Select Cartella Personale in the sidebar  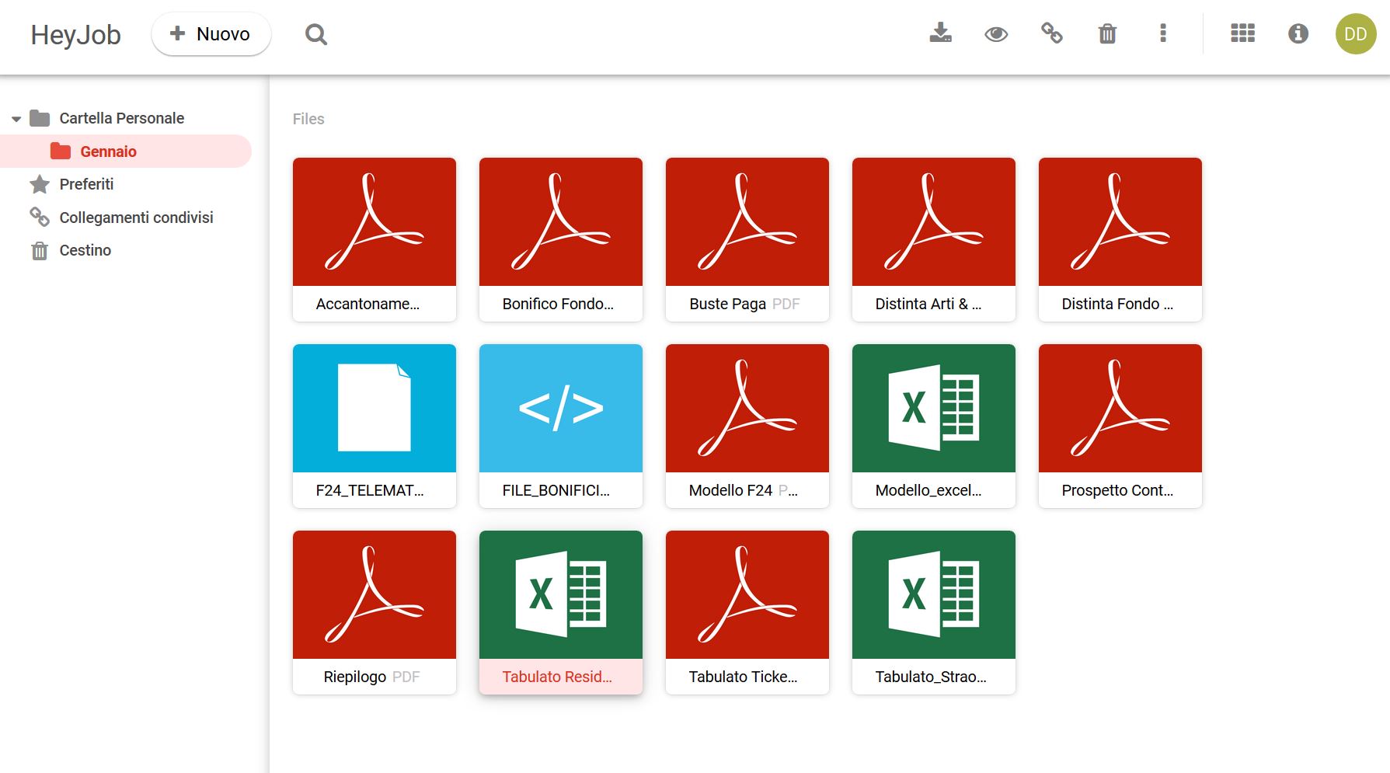click(x=121, y=118)
